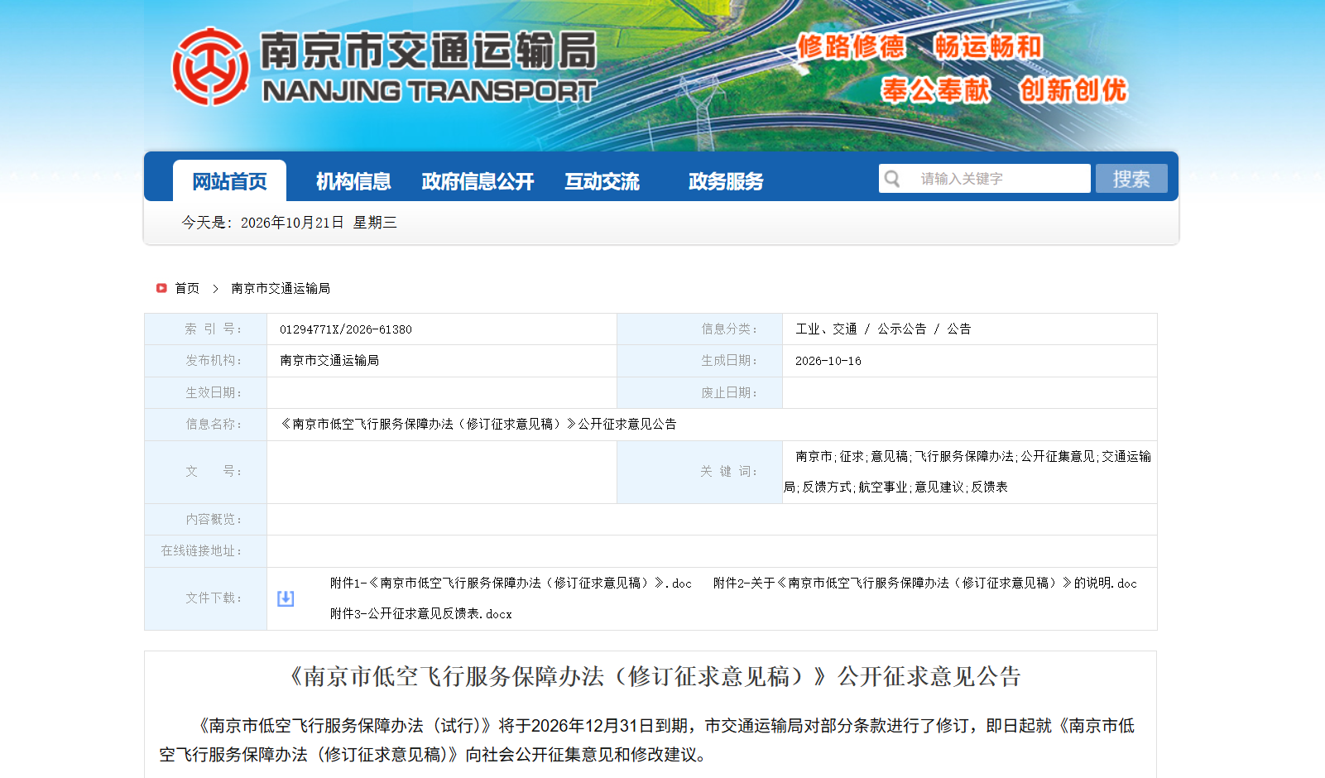Click the Nanjing Transport red logo emblem
The height and width of the screenshot is (778, 1325).
tap(210, 67)
